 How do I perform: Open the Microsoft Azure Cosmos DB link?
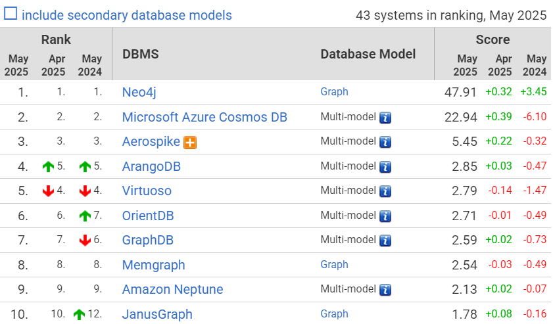coord(204,118)
